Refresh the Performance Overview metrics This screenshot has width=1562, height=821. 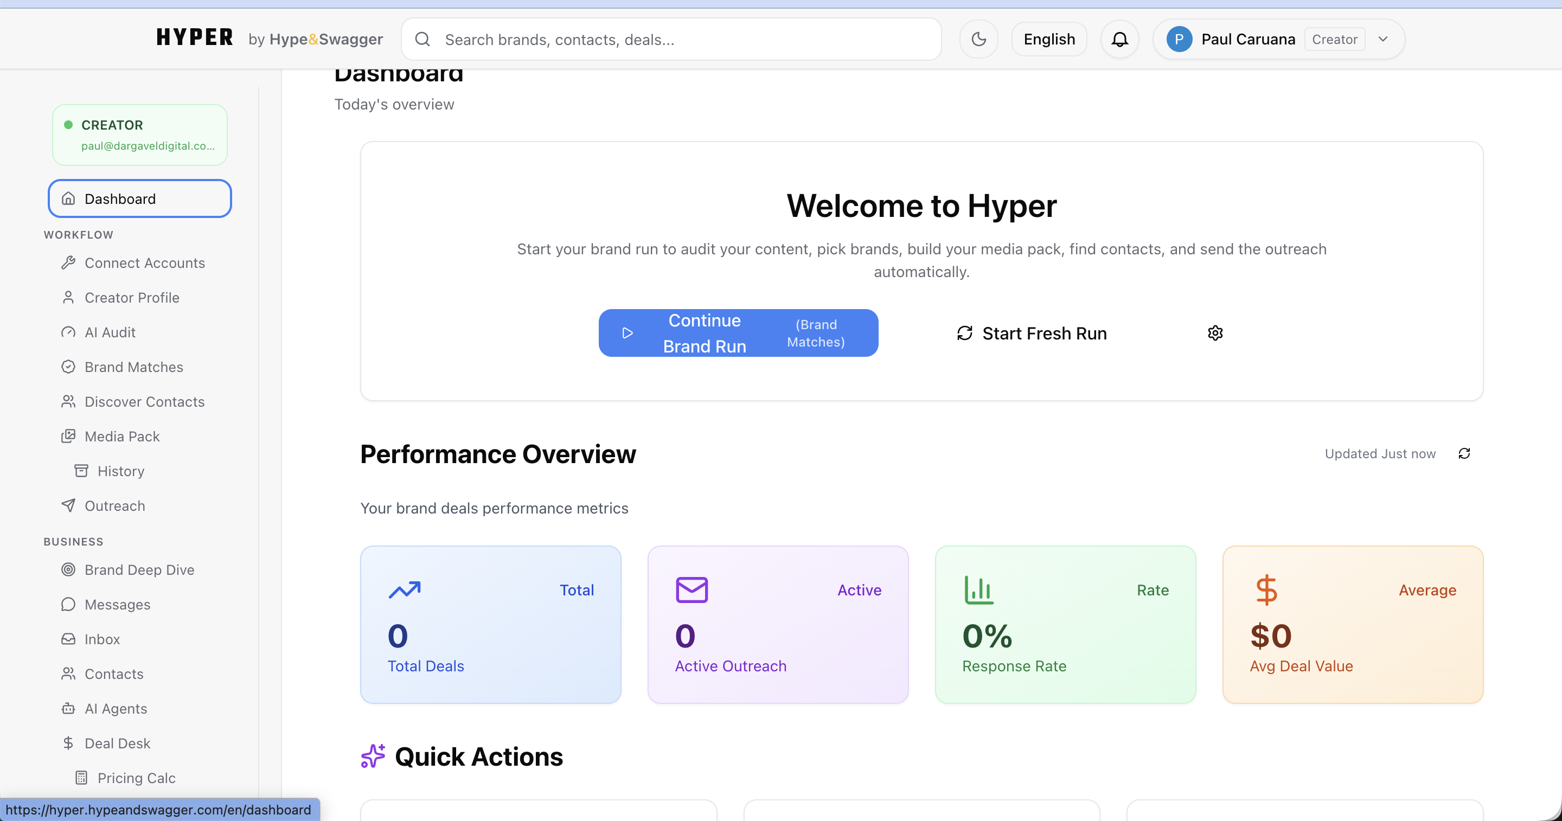click(1465, 453)
